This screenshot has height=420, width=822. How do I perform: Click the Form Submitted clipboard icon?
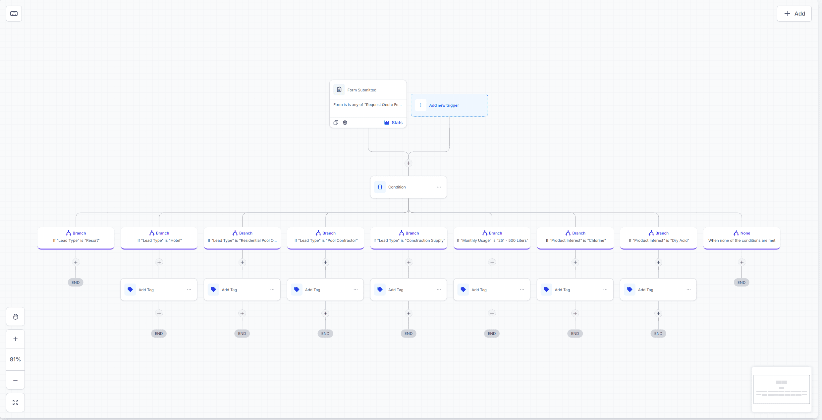[x=339, y=90]
